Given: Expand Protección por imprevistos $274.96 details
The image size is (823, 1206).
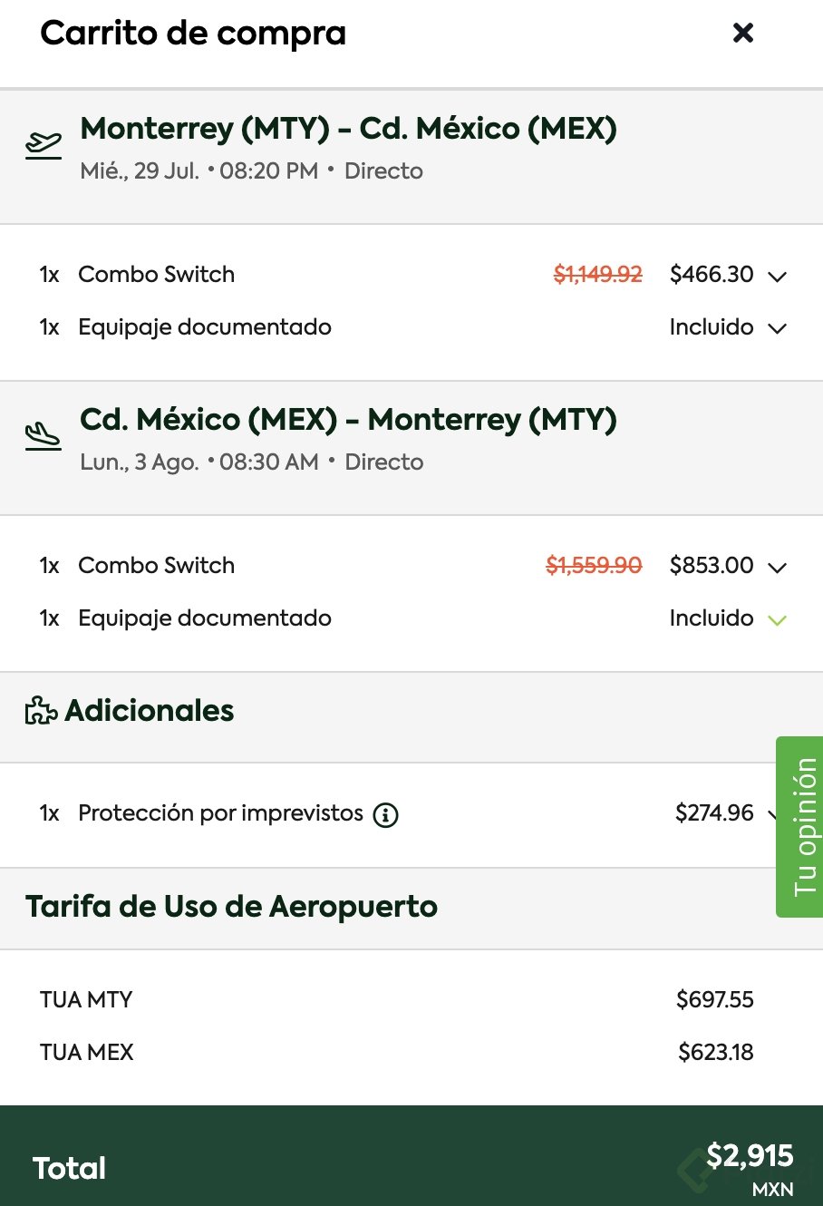Looking at the screenshot, I should pos(771,814).
